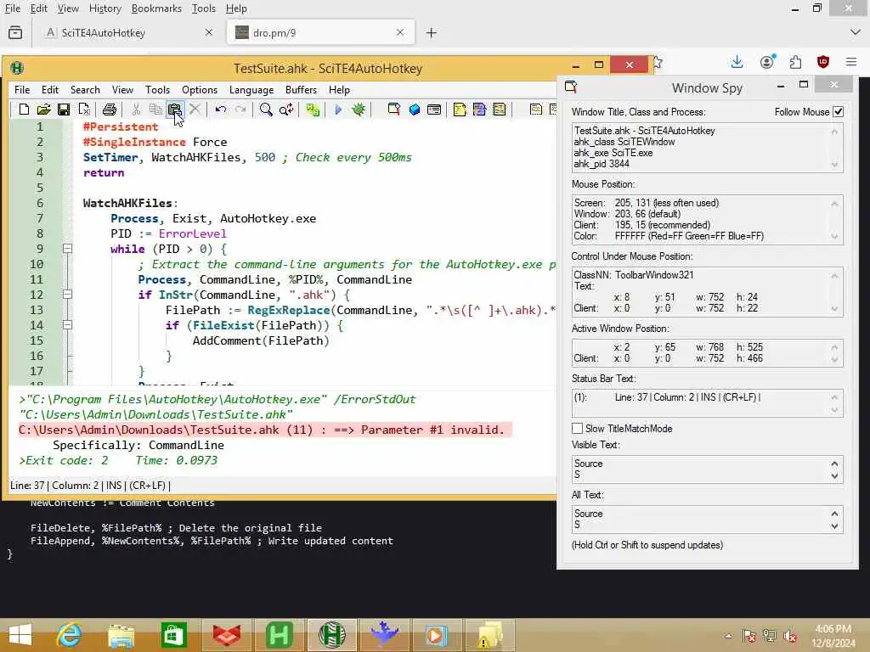This screenshot has height=652, width=870.
Task: Open Firefox hamburger application menu
Action: pyautogui.click(x=851, y=61)
